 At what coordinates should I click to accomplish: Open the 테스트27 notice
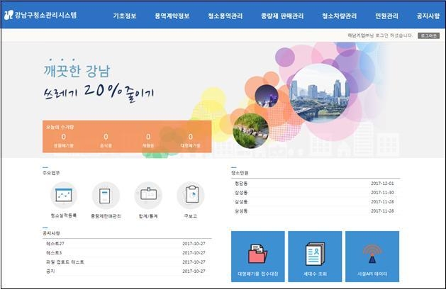(127, 244)
